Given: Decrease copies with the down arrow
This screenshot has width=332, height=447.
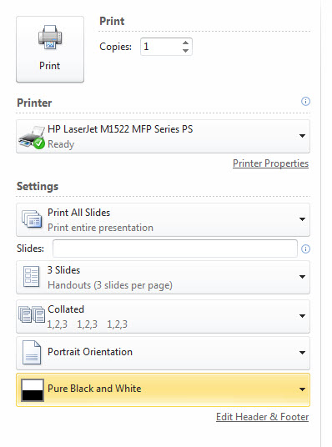Looking at the screenshot, I should tap(185, 51).
